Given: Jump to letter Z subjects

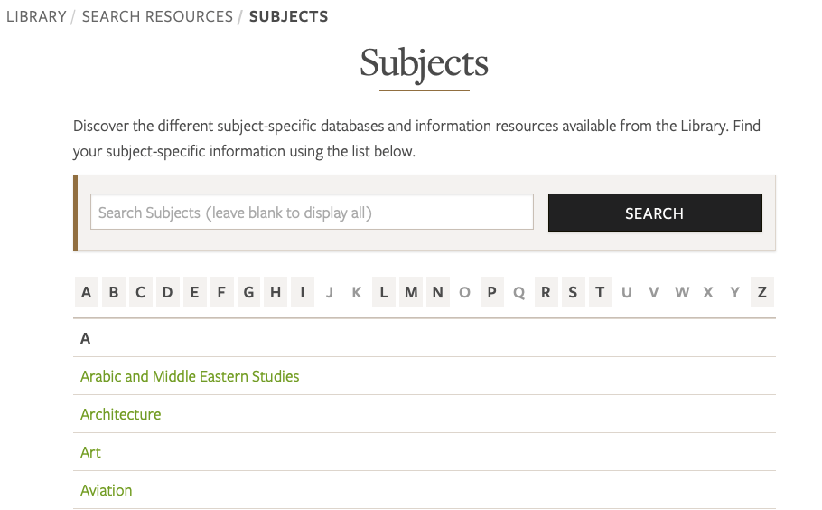Looking at the screenshot, I should (x=762, y=292).
